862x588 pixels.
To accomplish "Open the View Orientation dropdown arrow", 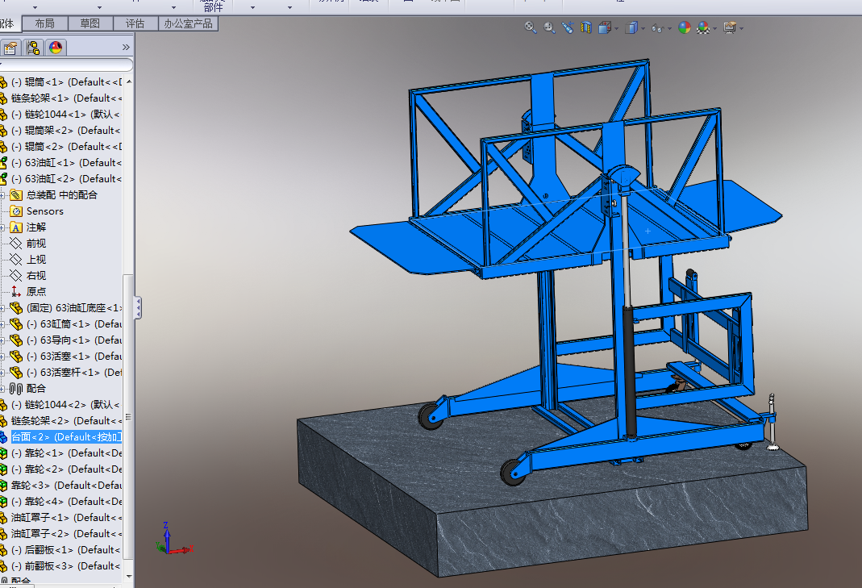I will tap(616, 28).
